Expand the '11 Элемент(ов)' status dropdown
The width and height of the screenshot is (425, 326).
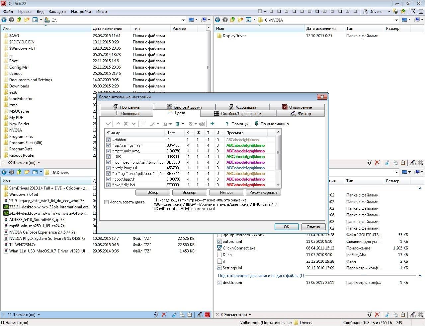(x=39, y=315)
